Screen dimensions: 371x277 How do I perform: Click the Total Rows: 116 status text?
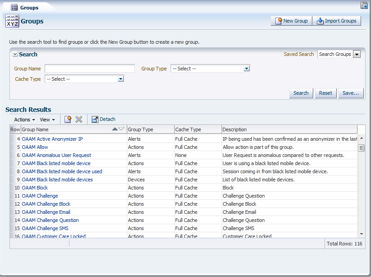(x=344, y=244)
